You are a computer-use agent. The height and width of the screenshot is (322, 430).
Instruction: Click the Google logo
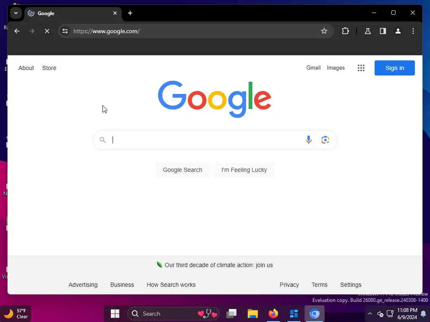(x=215, y=99)
